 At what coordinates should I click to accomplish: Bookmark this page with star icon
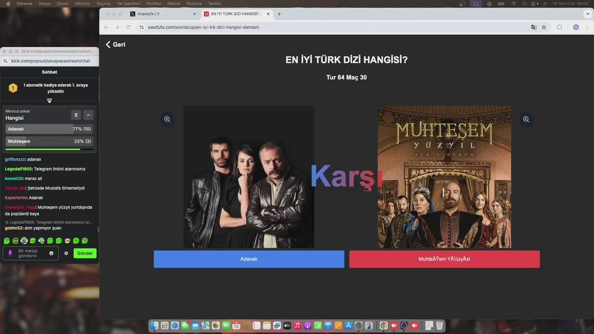544,27
